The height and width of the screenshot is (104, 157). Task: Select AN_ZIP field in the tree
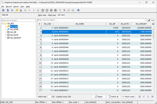click(13, 32)
